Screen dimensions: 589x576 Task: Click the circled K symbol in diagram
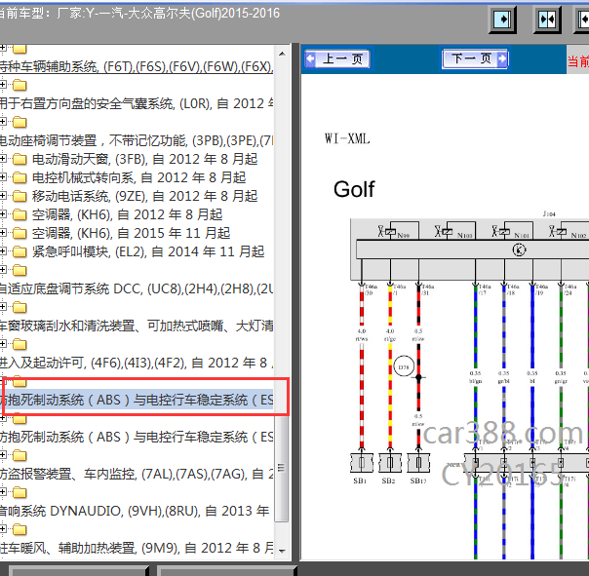coord(519,250)
